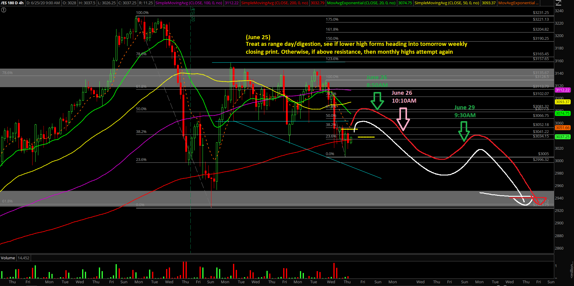Click the $2996.32 price label
The image size is (574, 286).
[x=541, y=160]
